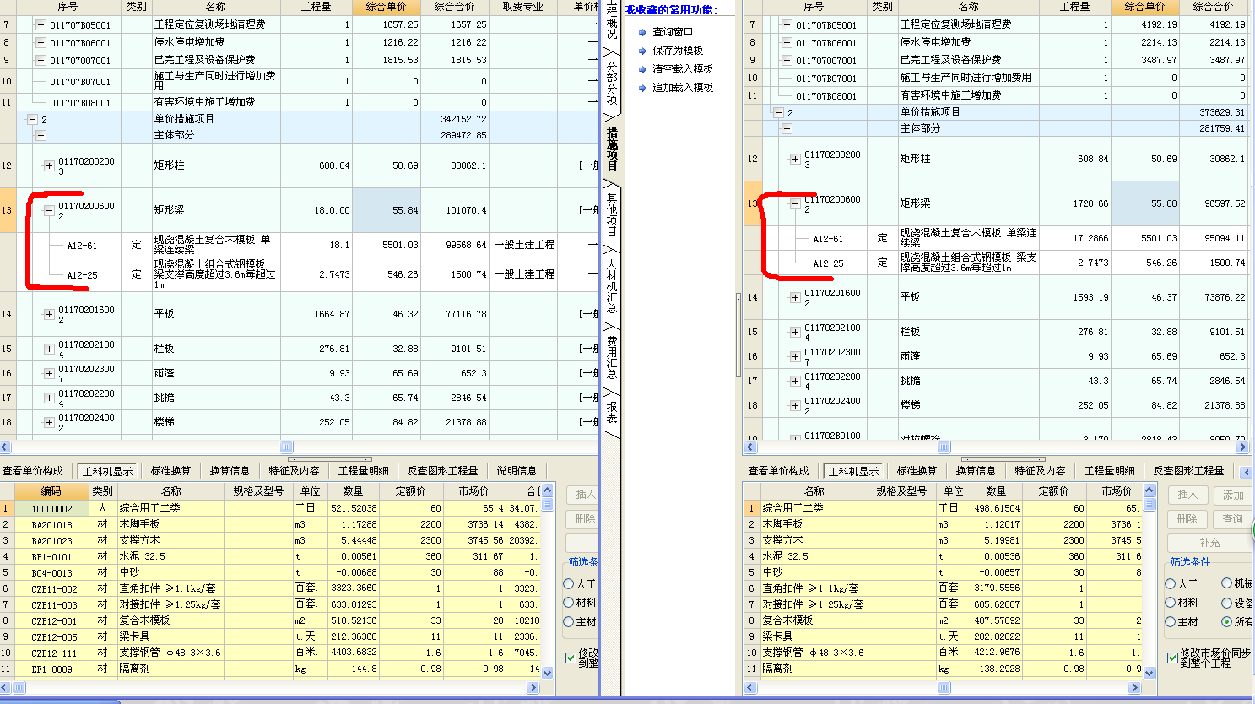Image resolution: width=1255 pixels, height=704 pixels.
Task: Click left main table's horizontal scroll-left arrow
Action: pos(5,447)
